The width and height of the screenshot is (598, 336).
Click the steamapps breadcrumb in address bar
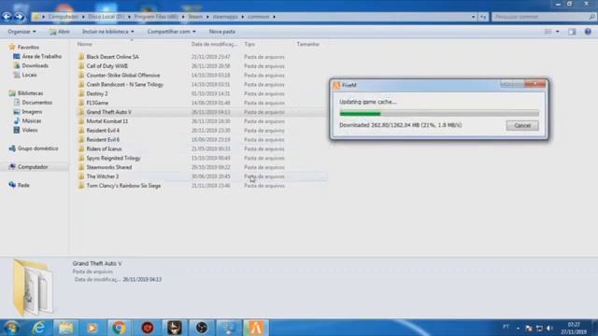tap(225, 17)
